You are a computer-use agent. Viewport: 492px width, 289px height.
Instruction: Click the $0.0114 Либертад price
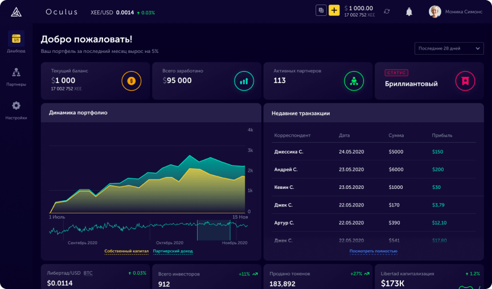click(60, 283)
